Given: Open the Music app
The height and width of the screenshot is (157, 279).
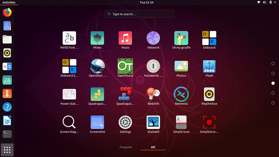Looking at the screenshot, I should tap(125, 38).
